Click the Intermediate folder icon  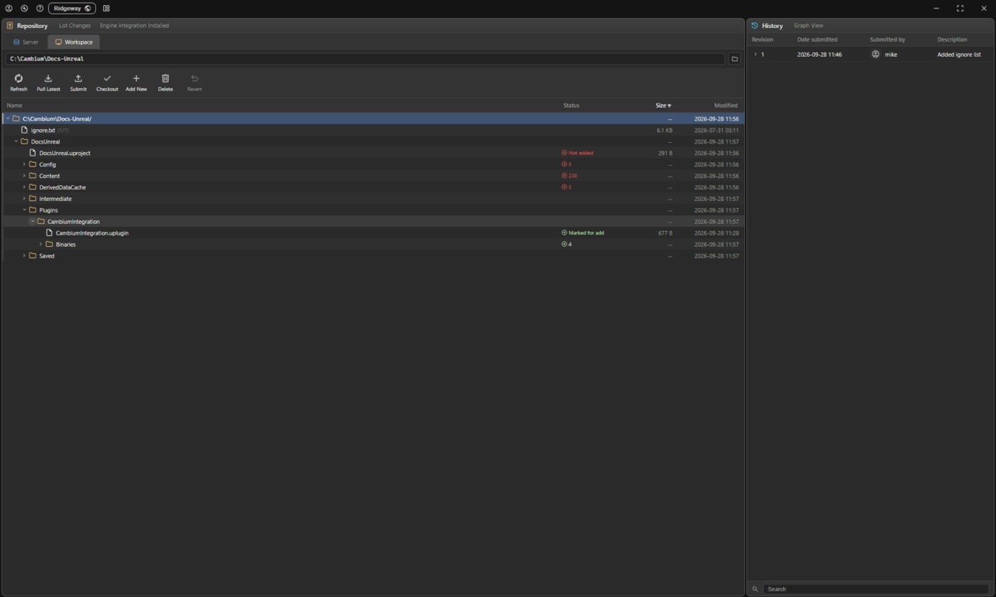(32, 199)
